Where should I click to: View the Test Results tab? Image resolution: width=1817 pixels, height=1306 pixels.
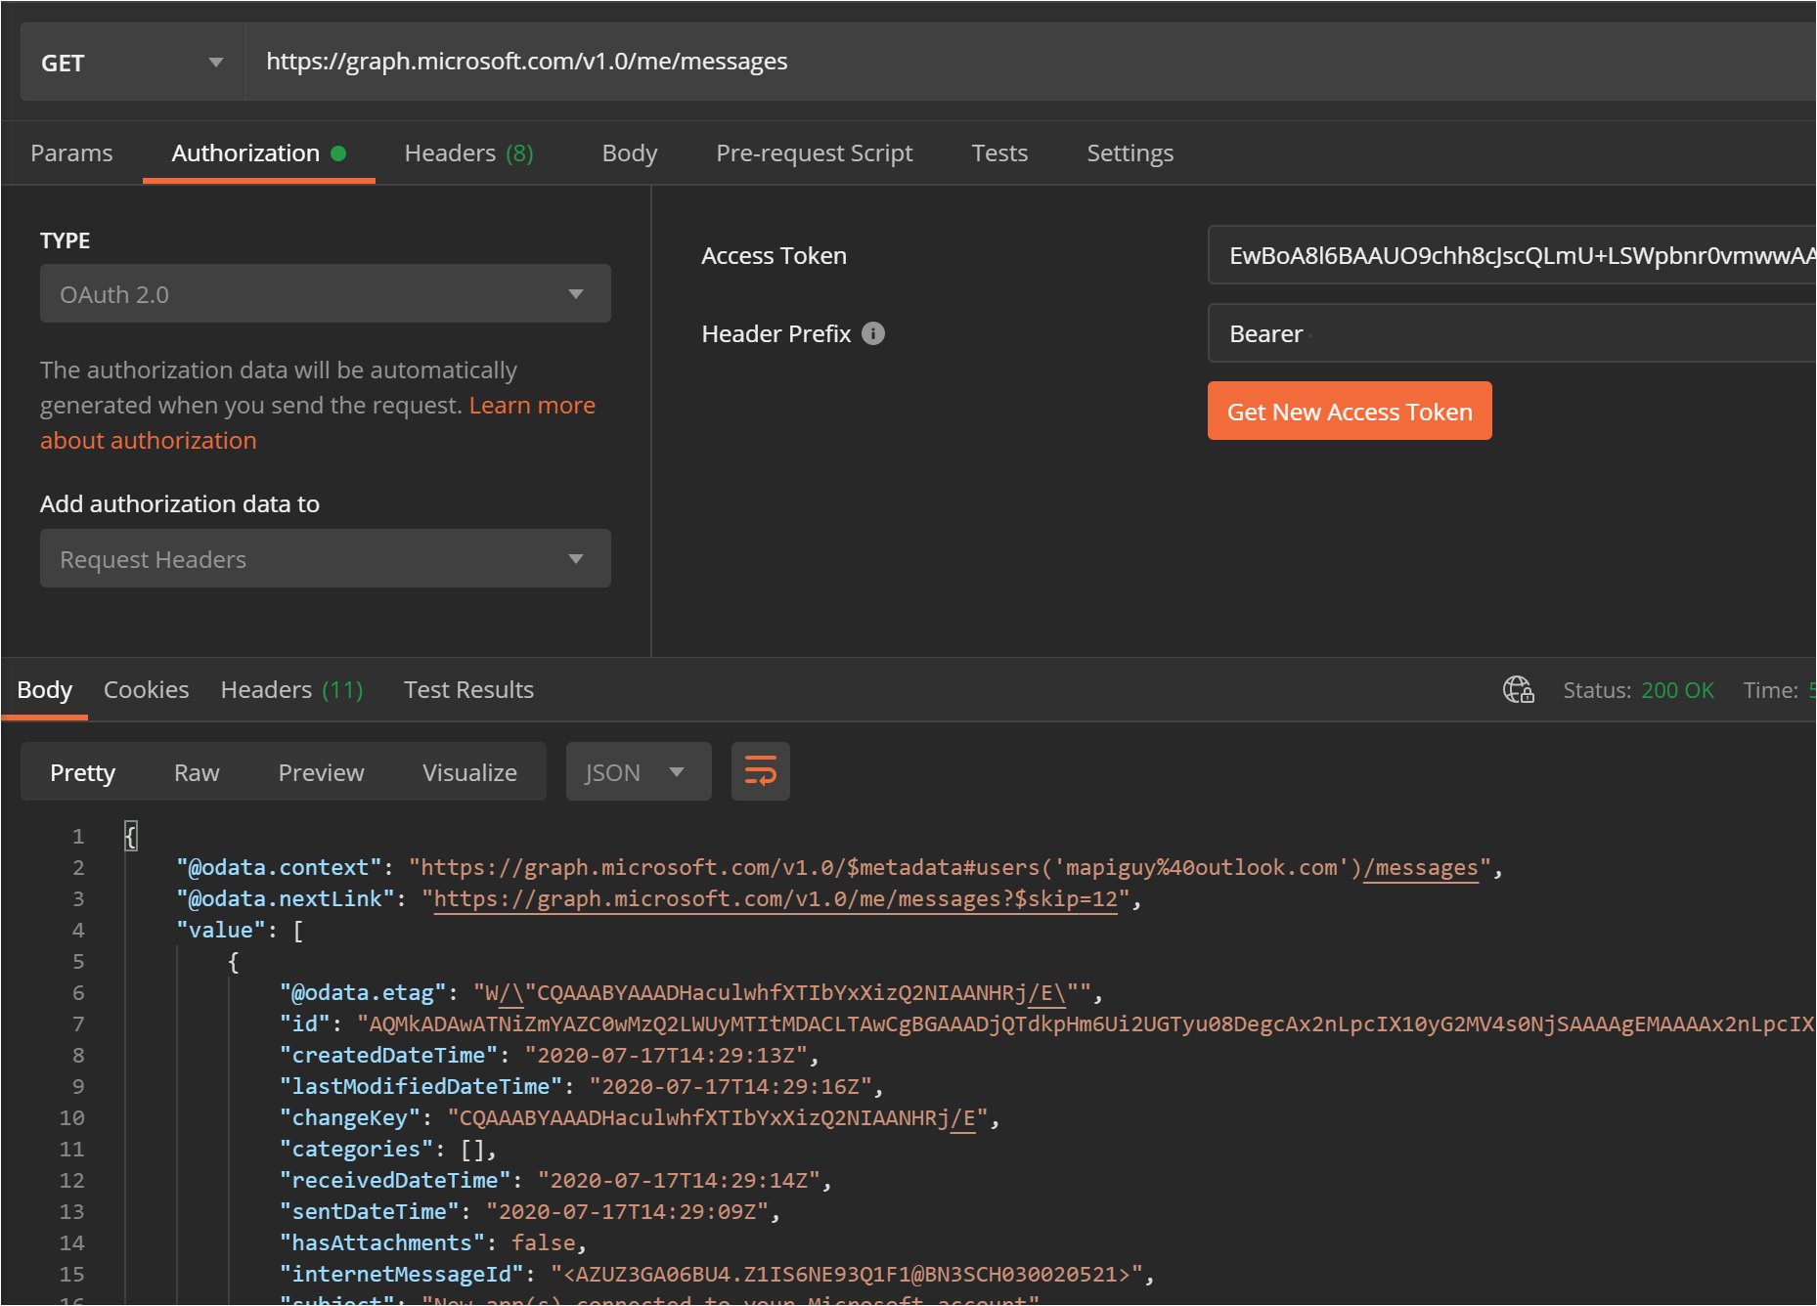click(468, 690)
